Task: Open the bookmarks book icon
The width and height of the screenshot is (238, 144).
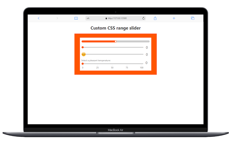Action: coord(76,18)
